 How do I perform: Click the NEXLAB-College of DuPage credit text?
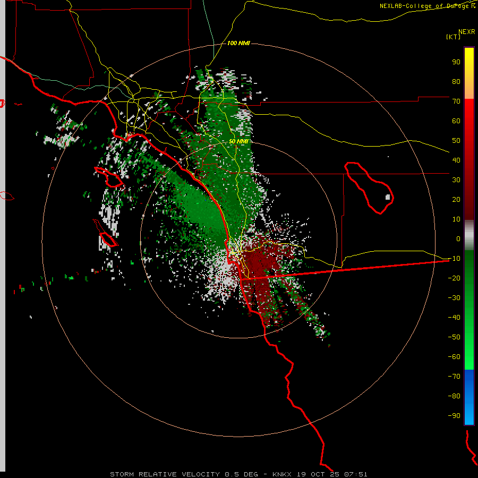coord(427,6)
